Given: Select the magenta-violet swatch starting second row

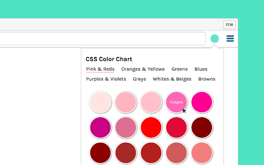Looking at the screenshot, I should (x=100, y=127).
